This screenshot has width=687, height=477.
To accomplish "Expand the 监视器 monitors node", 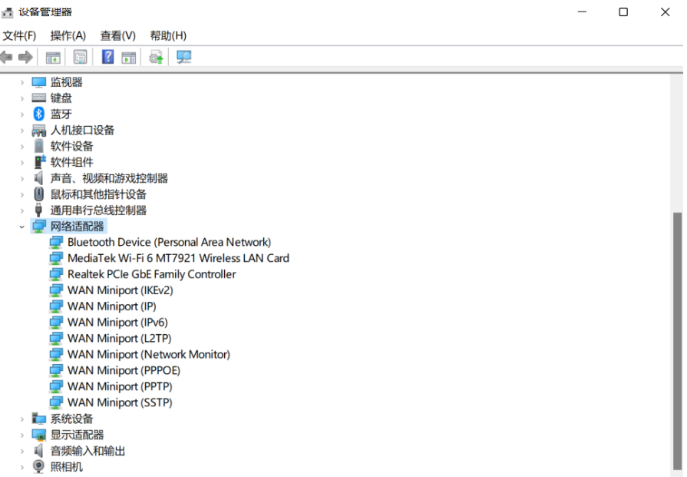I will coord(22,82).
